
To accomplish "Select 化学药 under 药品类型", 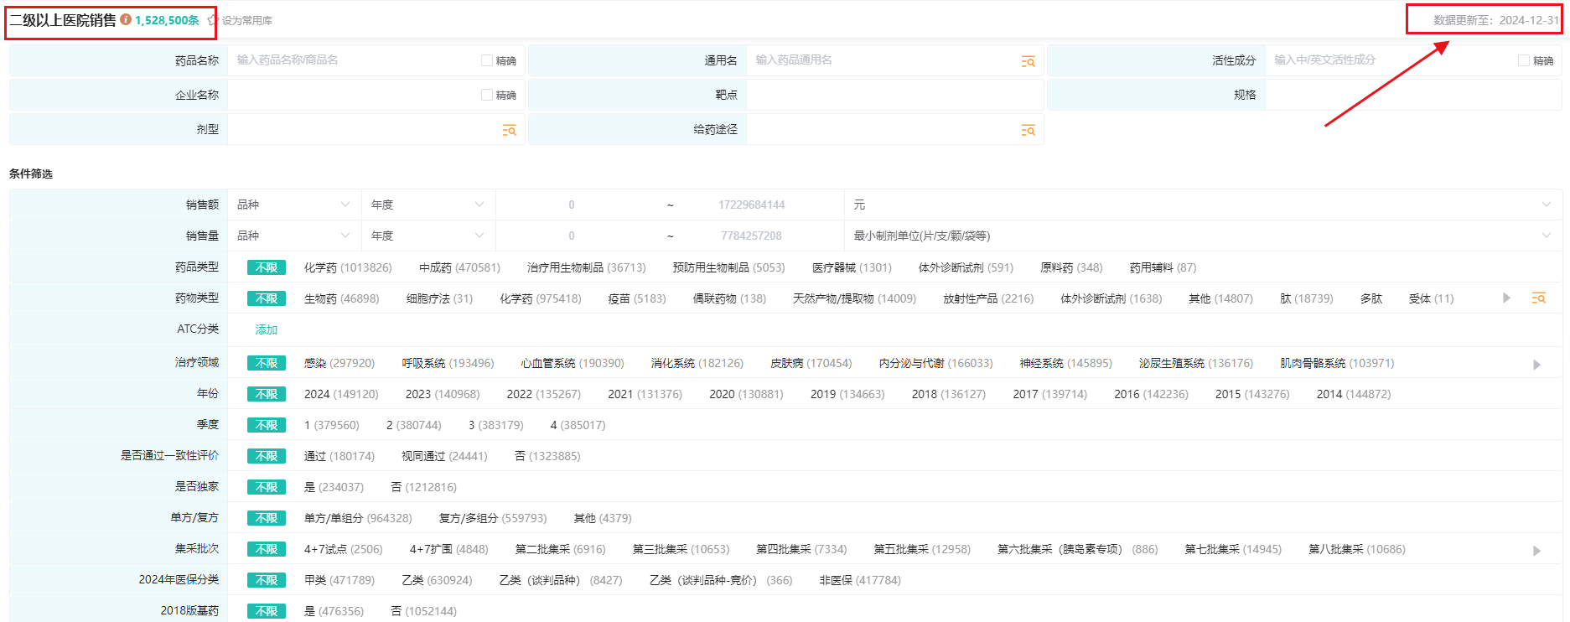I will tap(347, 267).
